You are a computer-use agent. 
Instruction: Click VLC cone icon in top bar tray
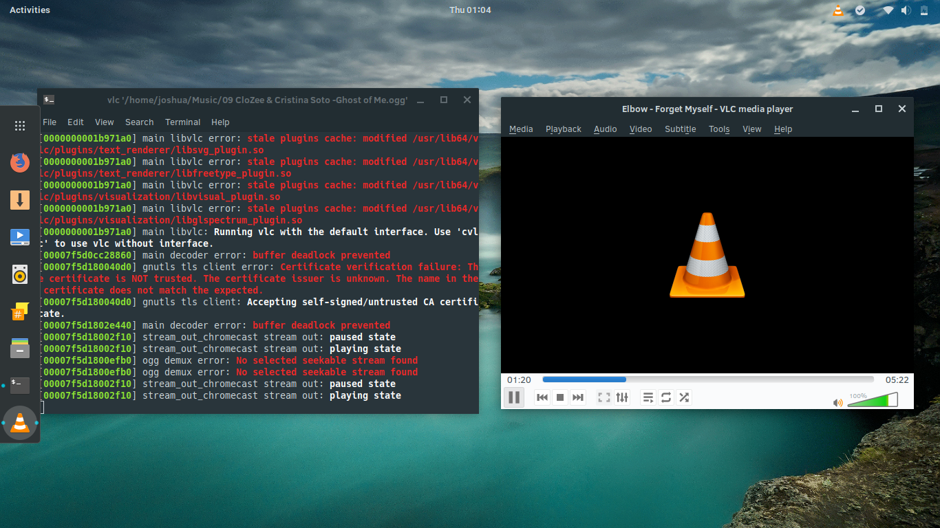pos(838,10)
